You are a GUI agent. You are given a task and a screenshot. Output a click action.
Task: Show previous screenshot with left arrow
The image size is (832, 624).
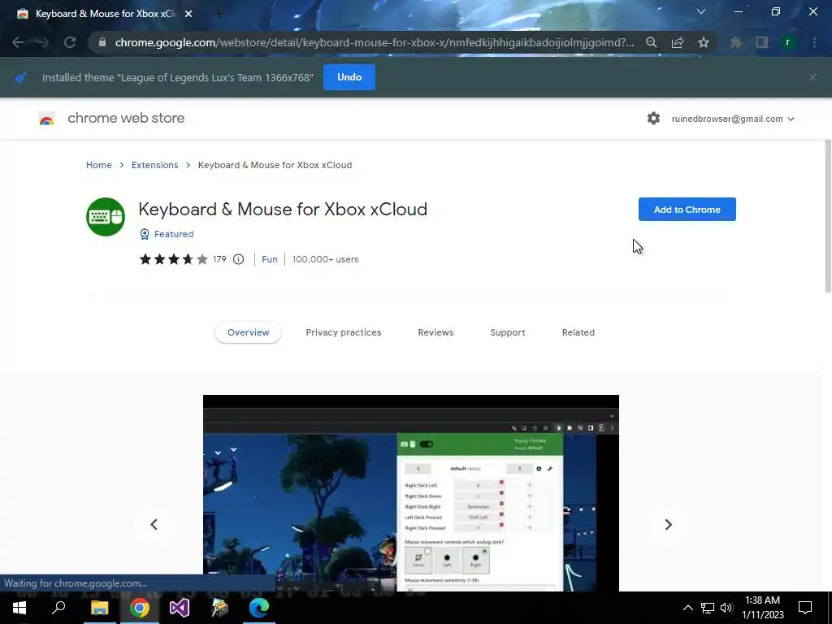154,525
